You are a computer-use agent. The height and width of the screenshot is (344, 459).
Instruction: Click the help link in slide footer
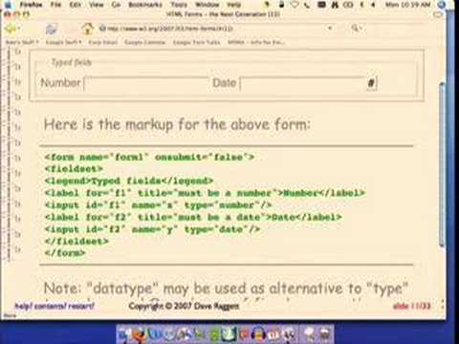(23, 306)
